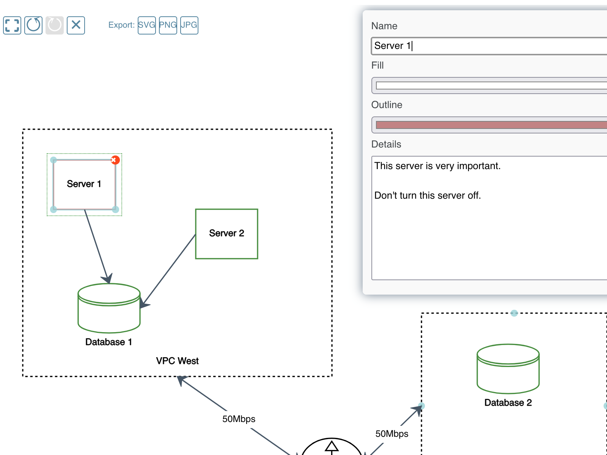Select the Database 1 cylinder shape
Image resolution: width=607 pixels, height=455 pixels.
coord(109,308)
